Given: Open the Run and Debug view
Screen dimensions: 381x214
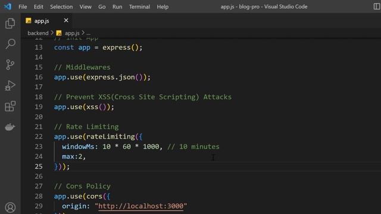Looking at the screenshot, I should click(10, 86).
